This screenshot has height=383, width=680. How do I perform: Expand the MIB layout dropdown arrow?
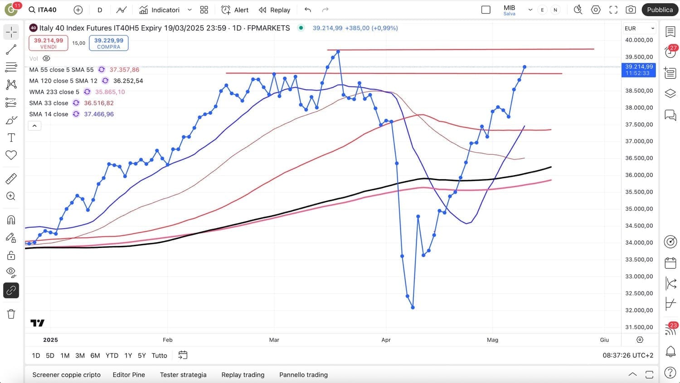pyautogui.click(x=530, y=10)
